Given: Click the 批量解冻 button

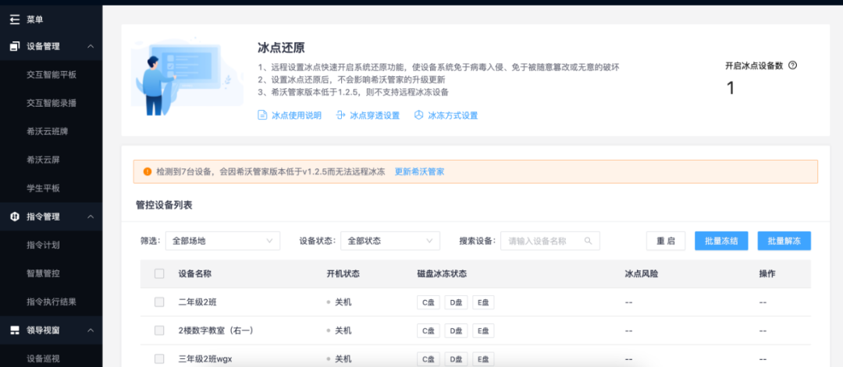Looking at the screenshot, I should [x=784, y=241].
